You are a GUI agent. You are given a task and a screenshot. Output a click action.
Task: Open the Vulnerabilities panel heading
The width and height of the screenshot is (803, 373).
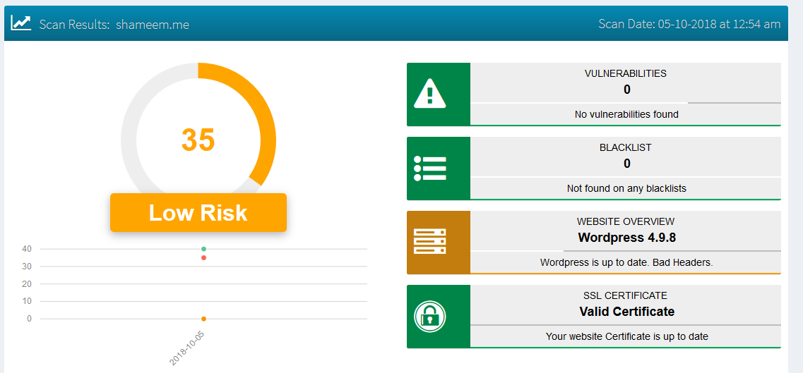[625, 73]
